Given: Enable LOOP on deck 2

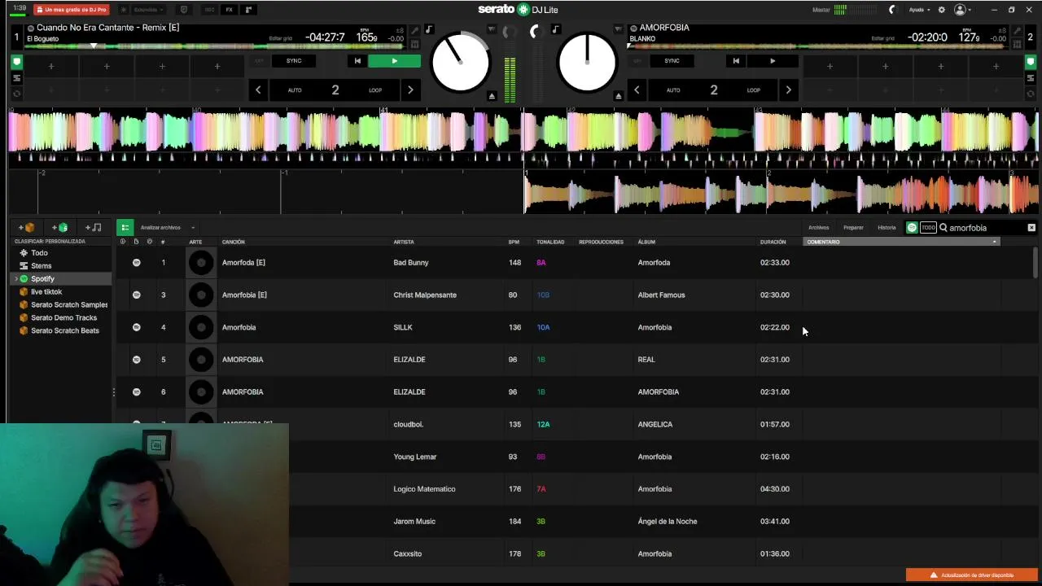Looking at the screenshot, I should (x=754, y=90).
